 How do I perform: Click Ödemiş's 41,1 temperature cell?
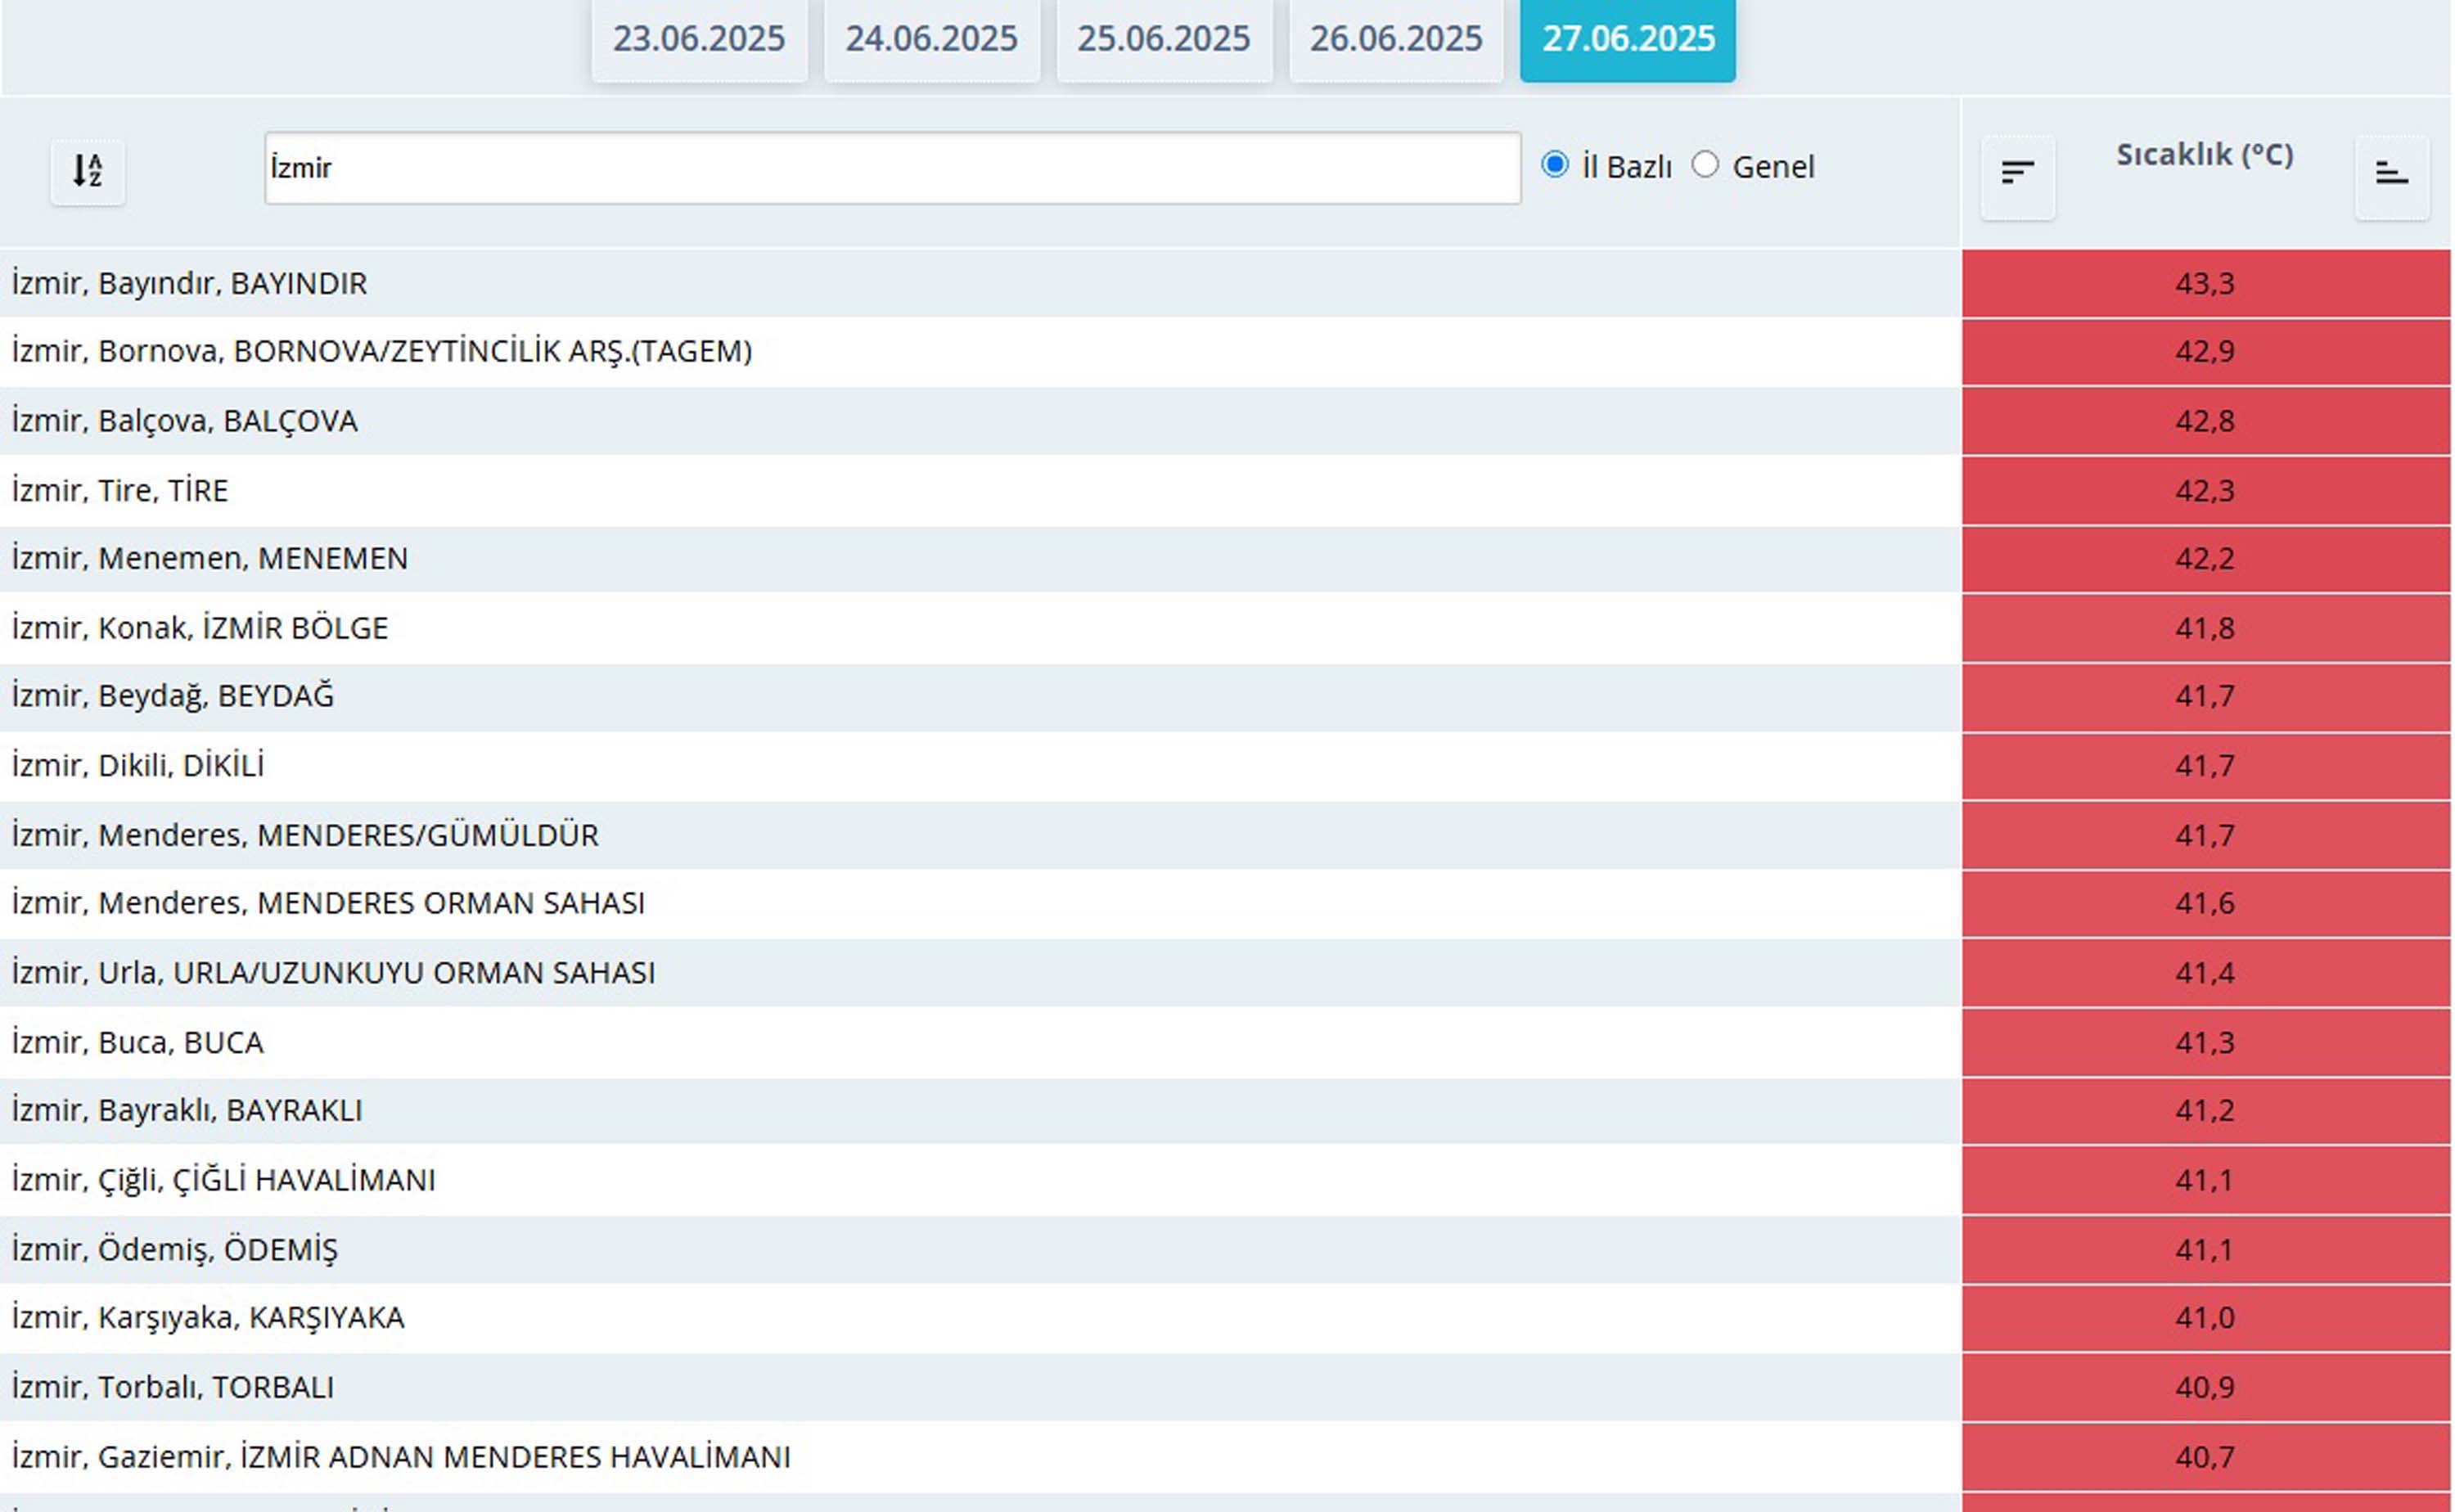pyautogui.click(x=2205, y=1249)
